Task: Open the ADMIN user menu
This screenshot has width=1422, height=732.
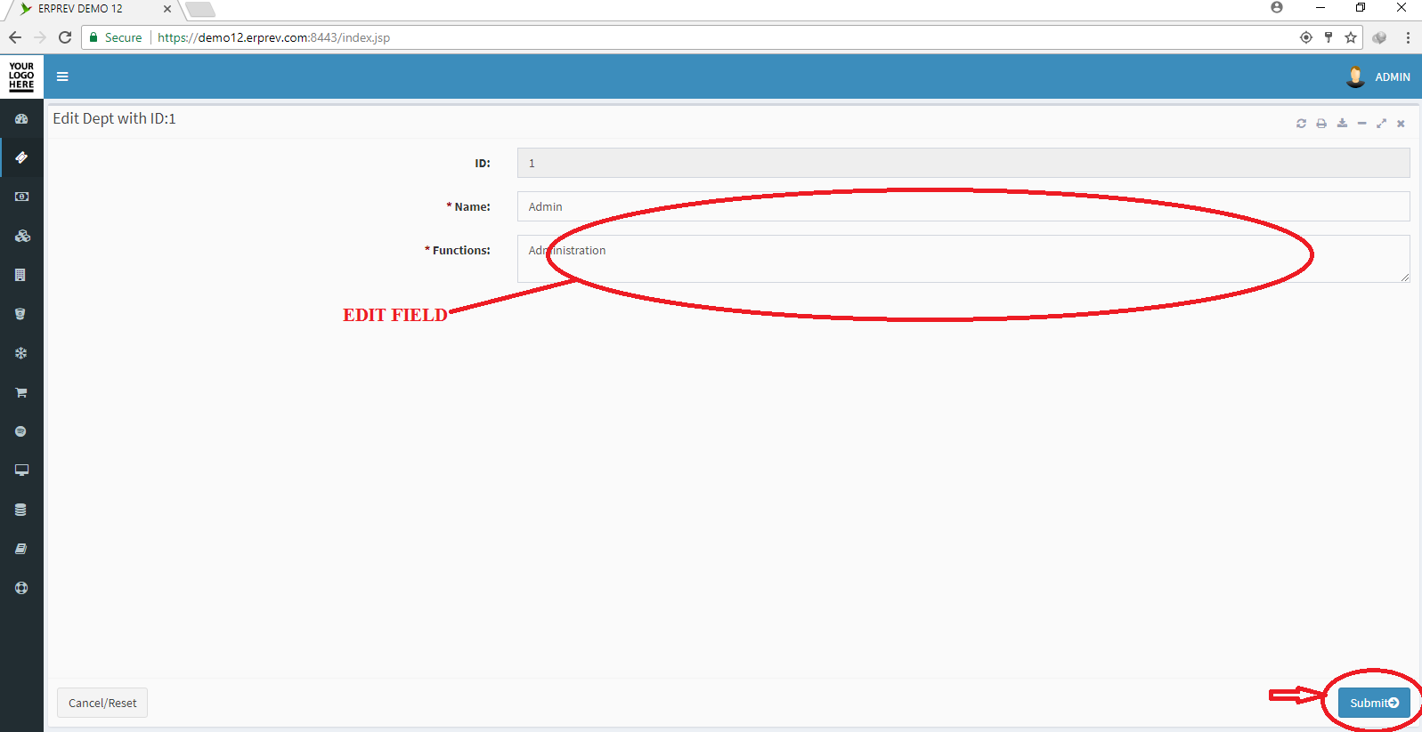Action: 1392,77
